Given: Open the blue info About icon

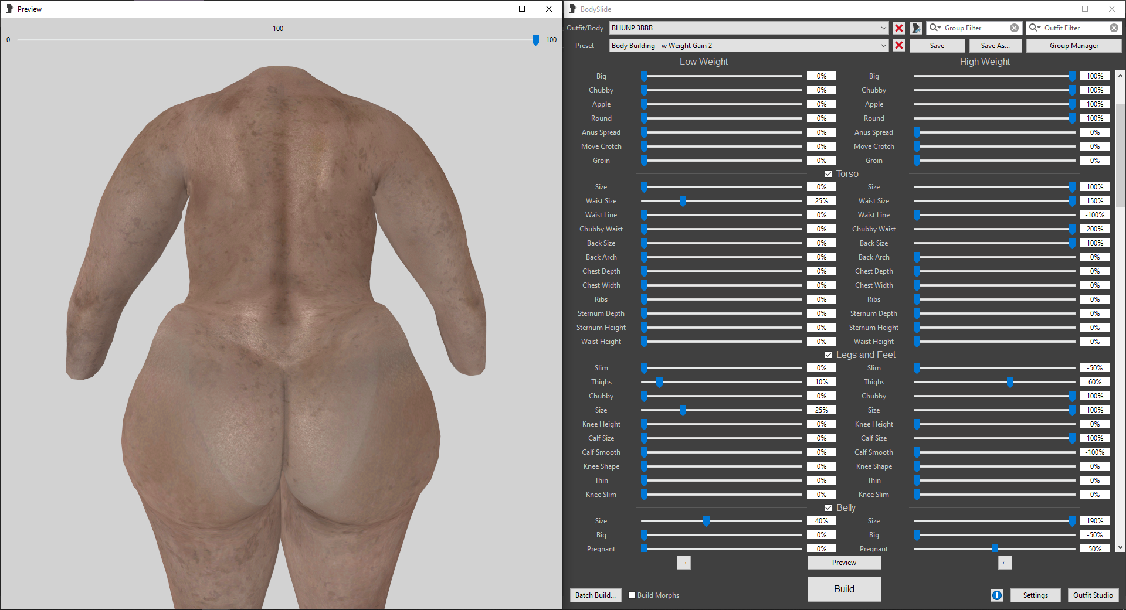Looking at the screenshot, I should coord(997,595).
